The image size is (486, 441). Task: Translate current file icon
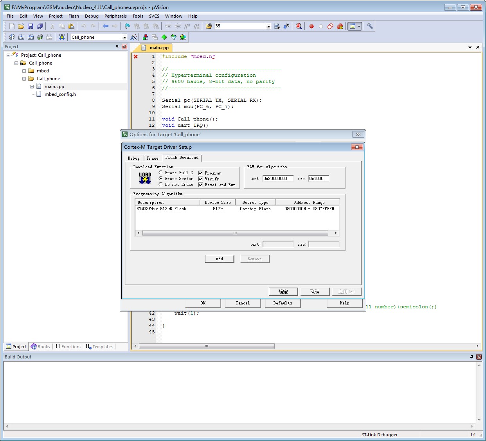(12, 37)
